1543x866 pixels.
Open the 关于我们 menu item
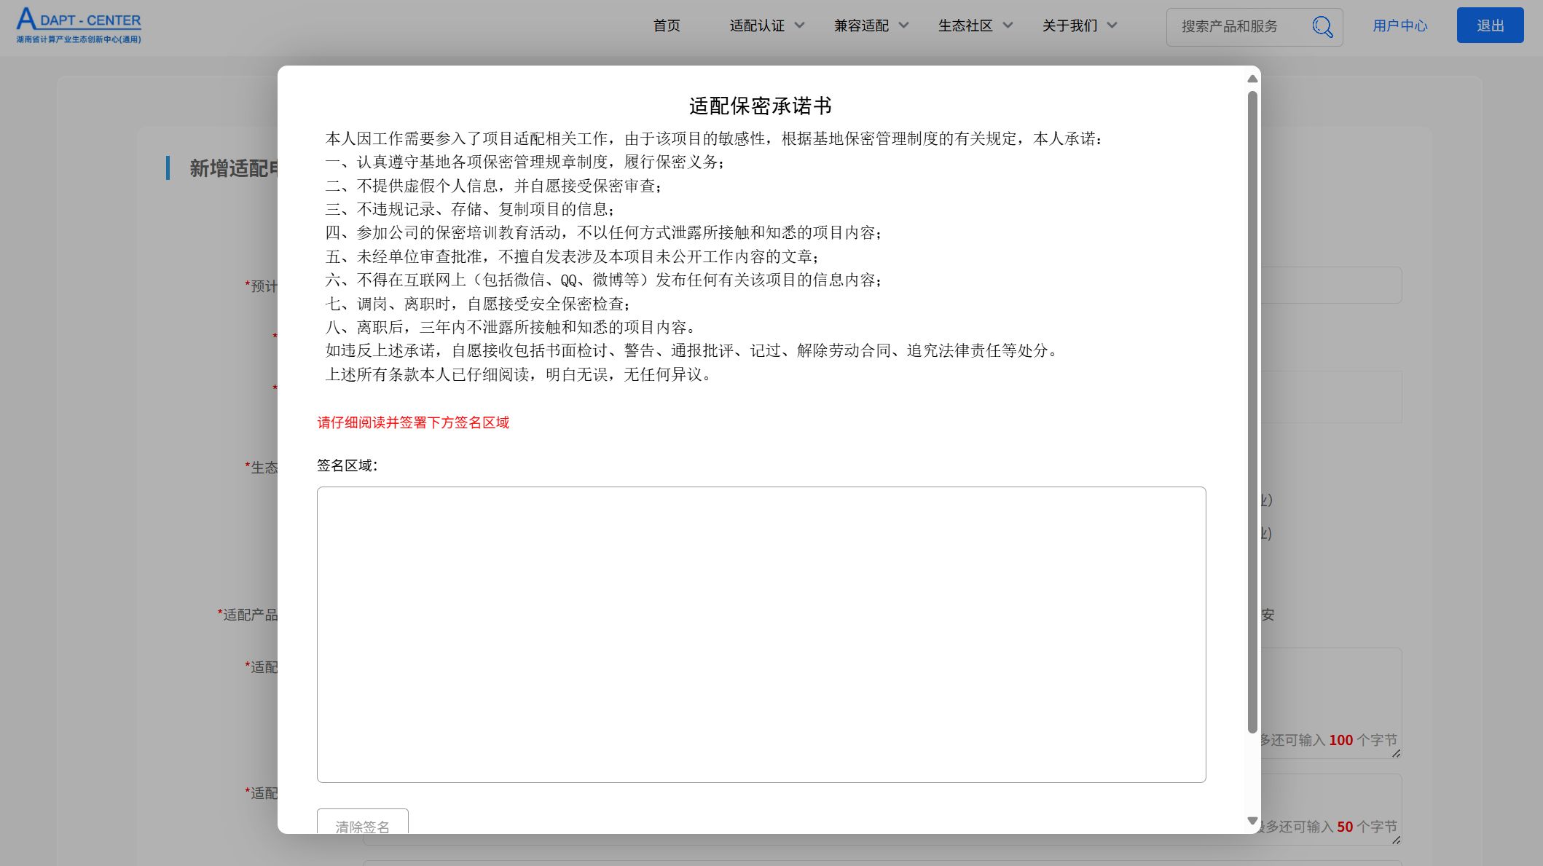(1069, 25)
